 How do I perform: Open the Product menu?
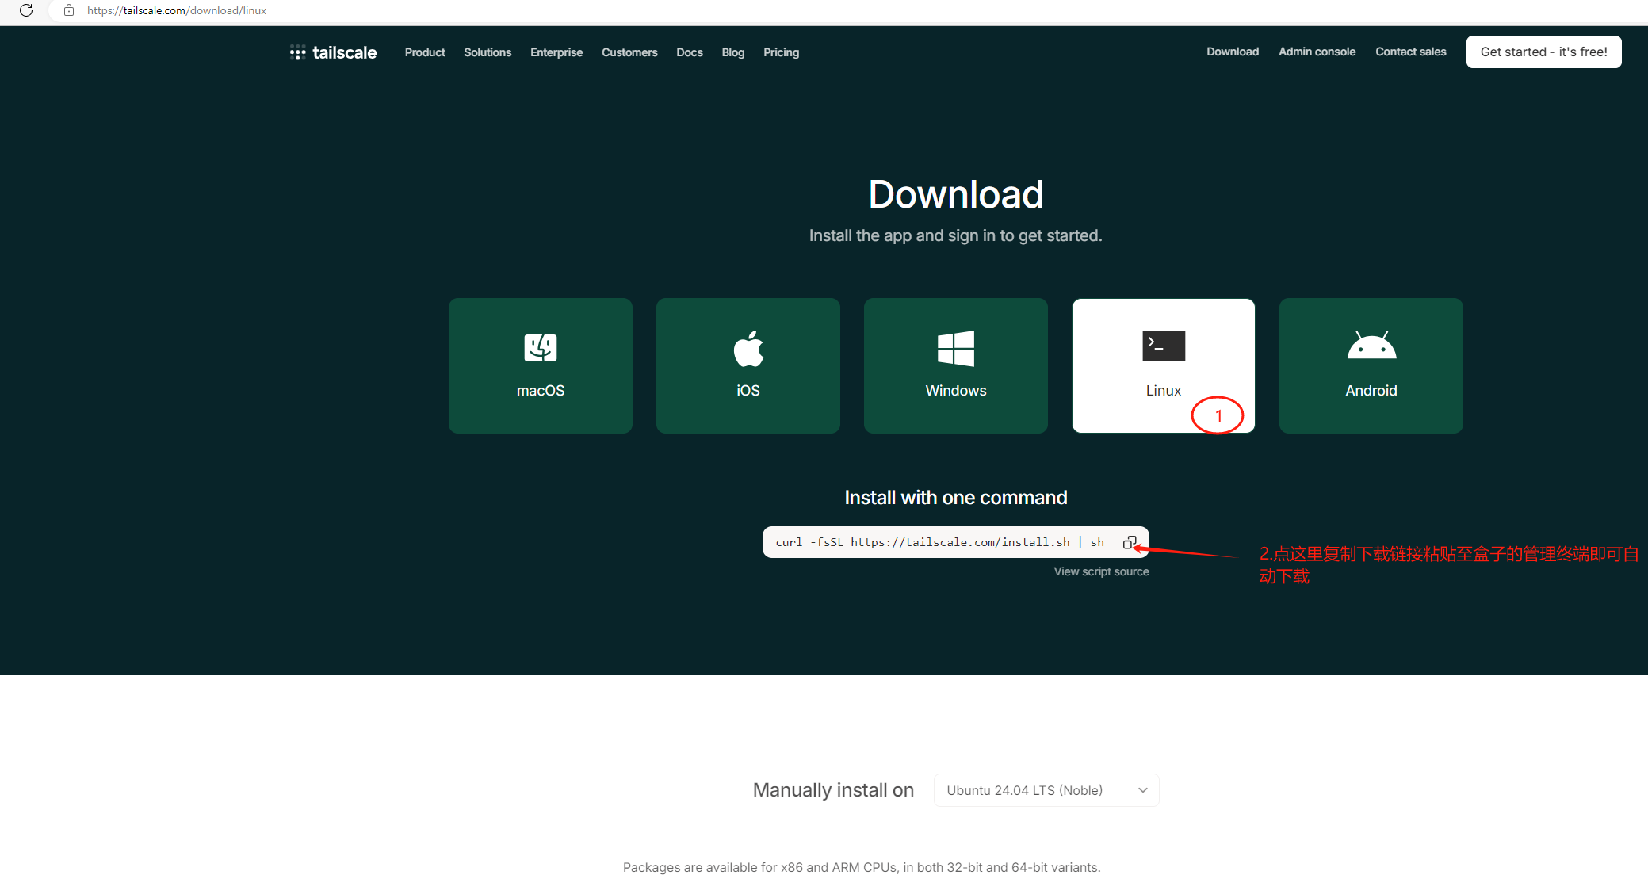pos(425,52)
